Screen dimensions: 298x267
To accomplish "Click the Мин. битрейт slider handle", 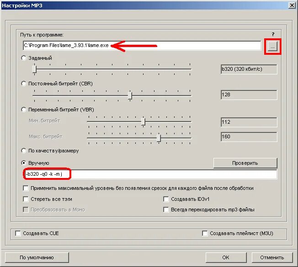I will 144,122.
